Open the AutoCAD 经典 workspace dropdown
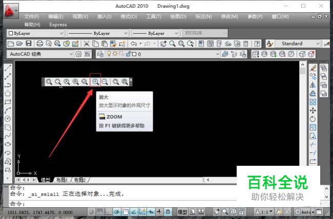 (40, 54)
